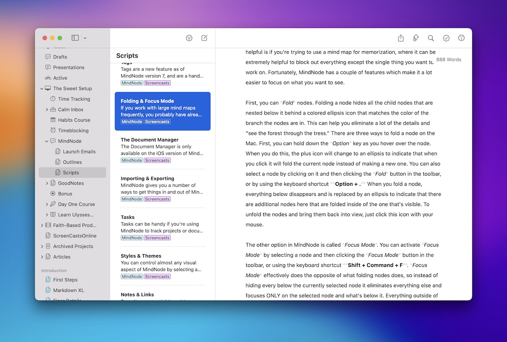This screenshot has width=507, height=342.
Task: Open search in the editor toolbar
Action: click(x=431, y=38)
